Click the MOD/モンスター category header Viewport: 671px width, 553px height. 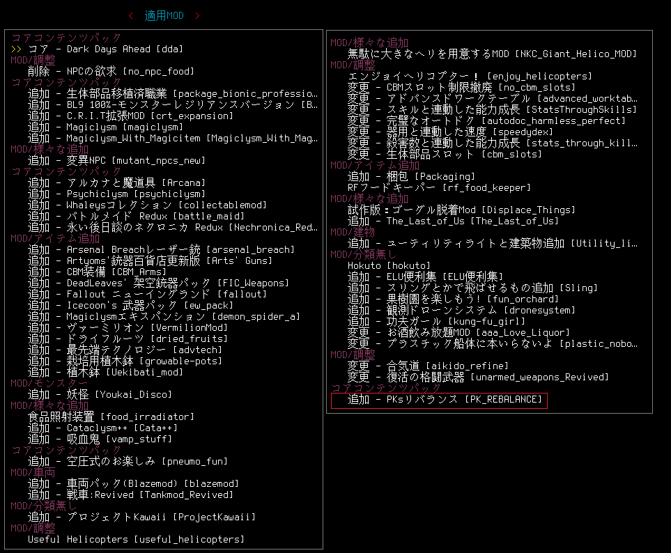click(49, 384)
